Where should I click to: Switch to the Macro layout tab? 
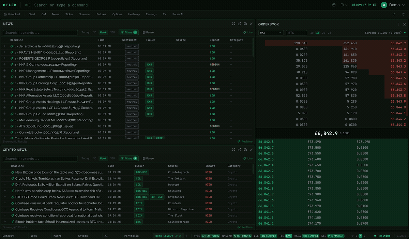point(58,236)
